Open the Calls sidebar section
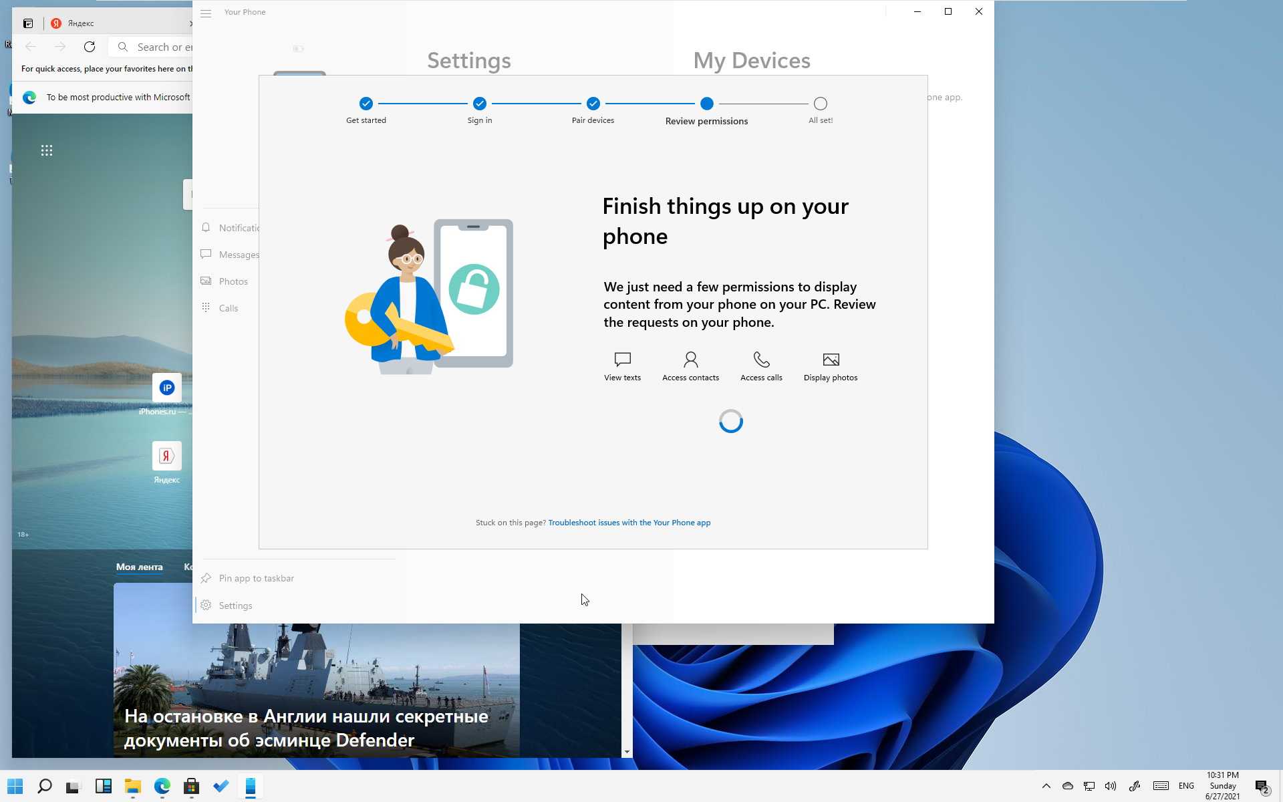Viewport: 1283px width, 802px height. (x=228, y=308)
